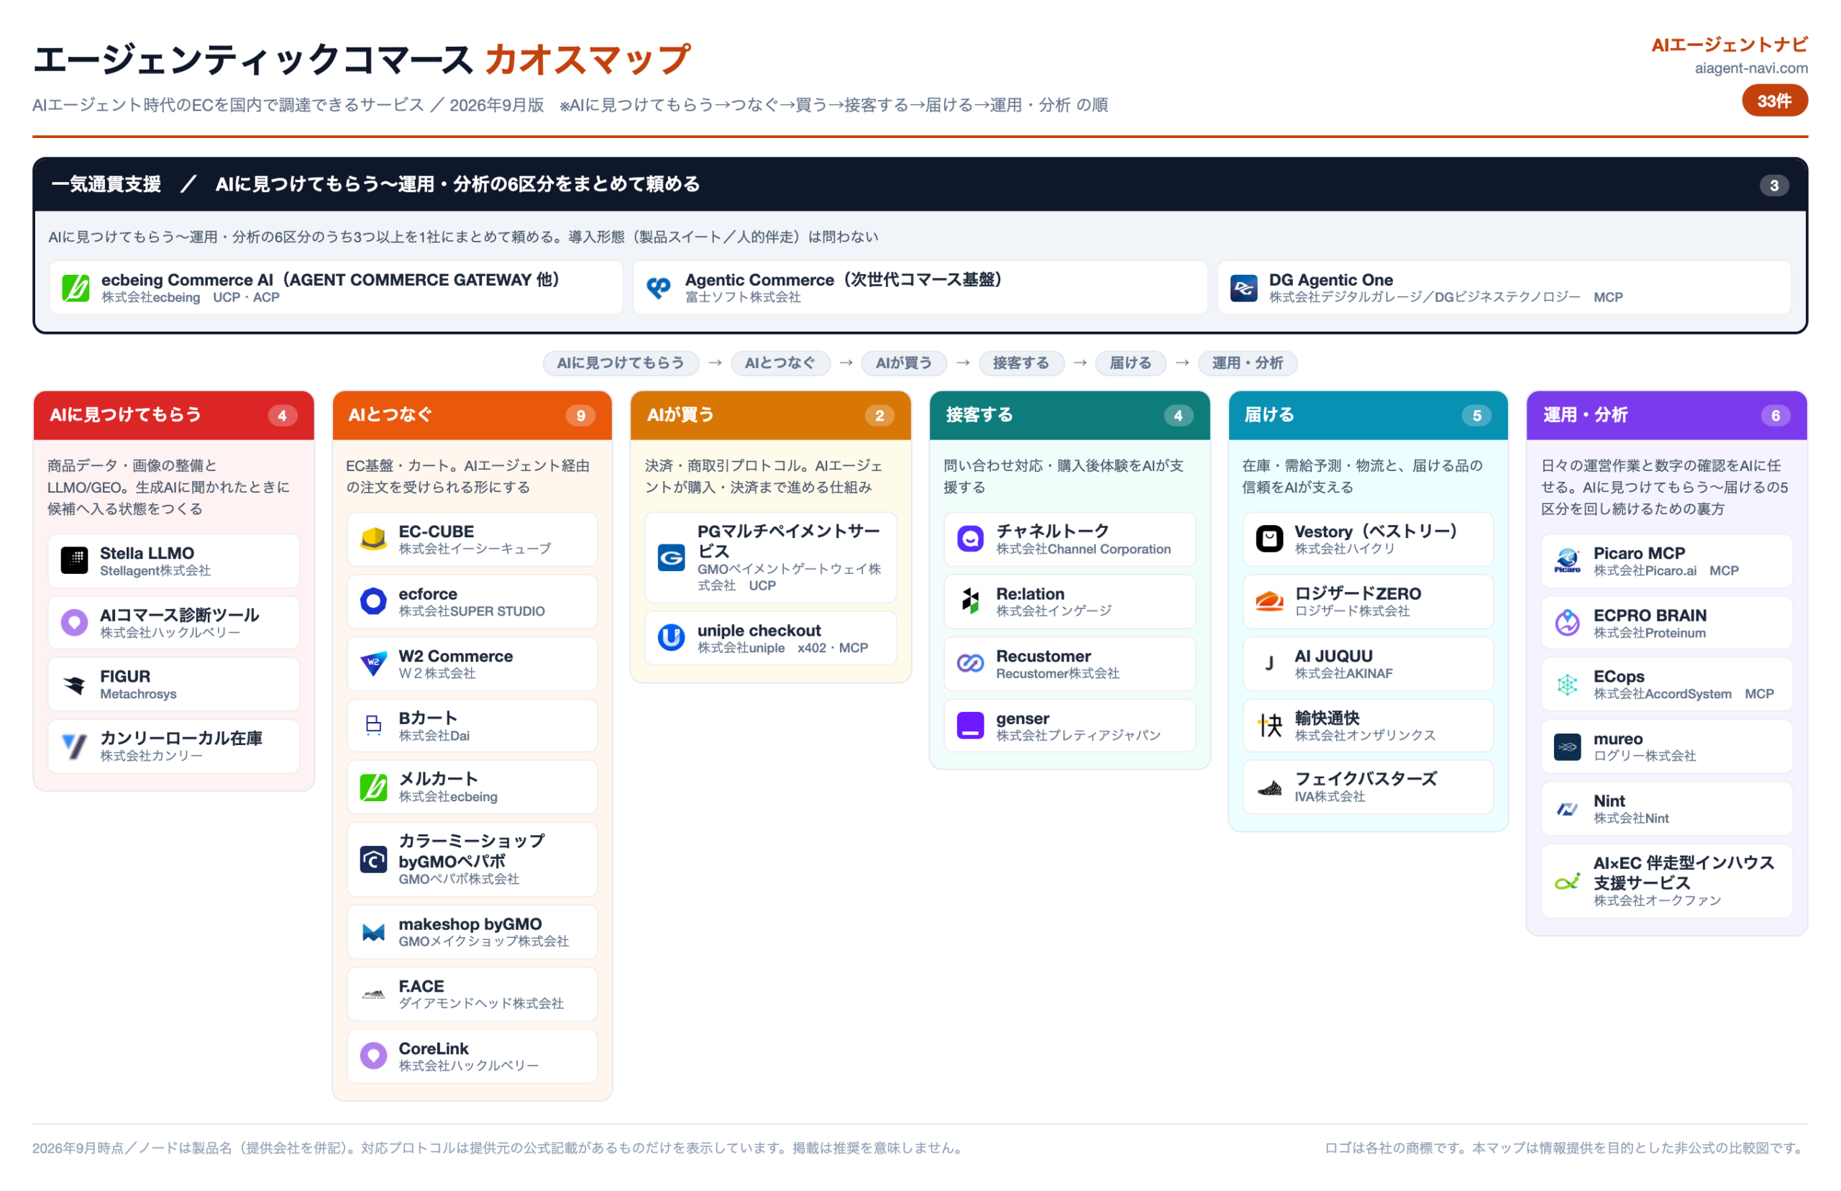Image resolution: width=1841 pixels, height=1191 pixels.
Task: Click the product name makeshop byGMO
Action: [x=470, y=923]
